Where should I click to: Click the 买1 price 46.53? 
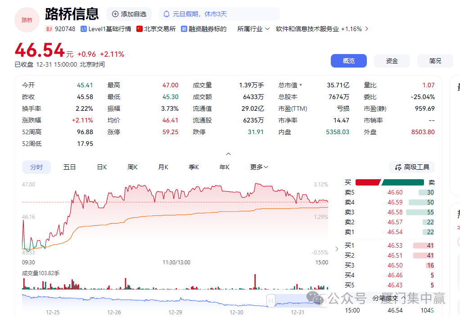395,246
